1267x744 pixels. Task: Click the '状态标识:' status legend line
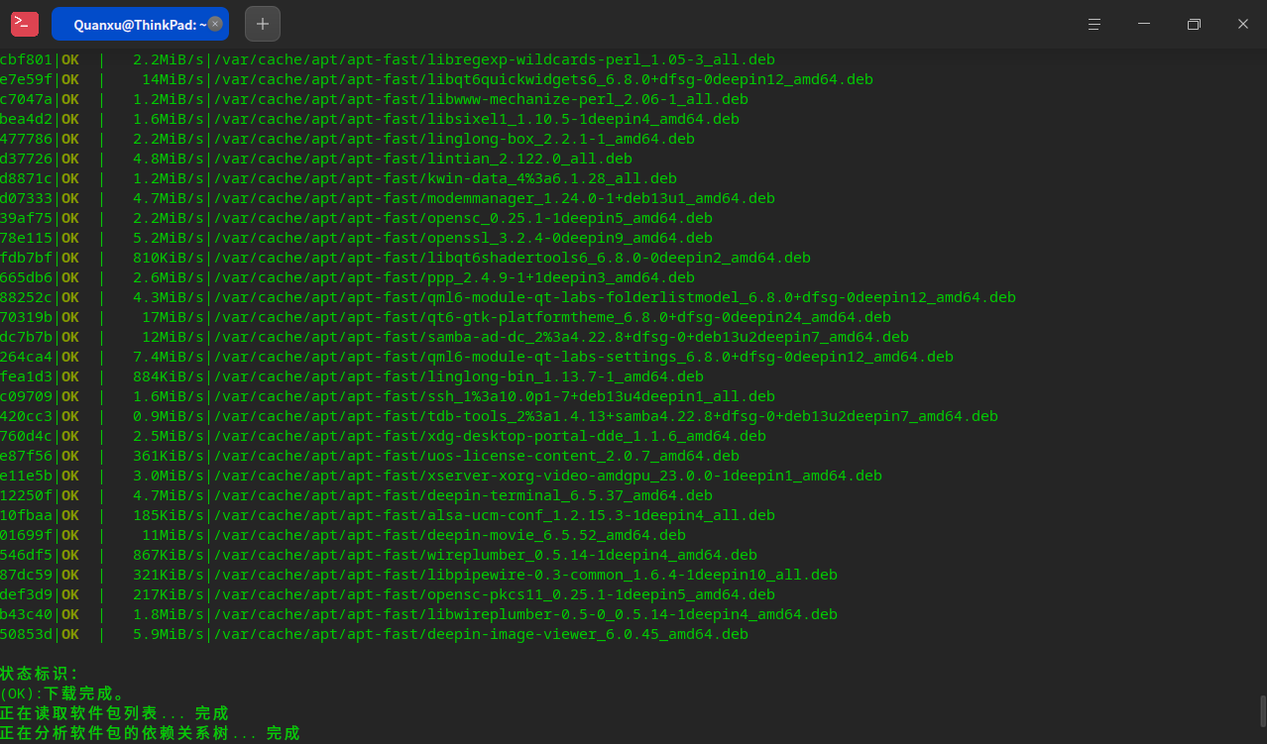(x=40, y=674)
